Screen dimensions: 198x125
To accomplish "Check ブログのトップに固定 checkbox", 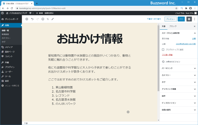I will click(x=163, y=49).
